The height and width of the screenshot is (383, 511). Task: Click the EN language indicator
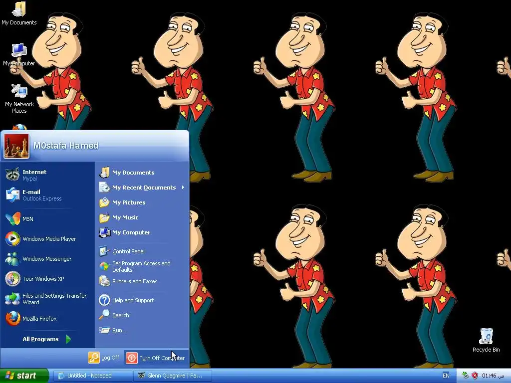[x=446, y=376]
